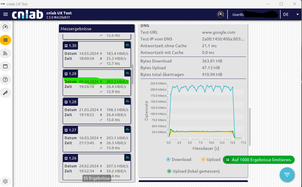Open the filter button at bottom right
302x187 pixels.
[x=287, y=175]
